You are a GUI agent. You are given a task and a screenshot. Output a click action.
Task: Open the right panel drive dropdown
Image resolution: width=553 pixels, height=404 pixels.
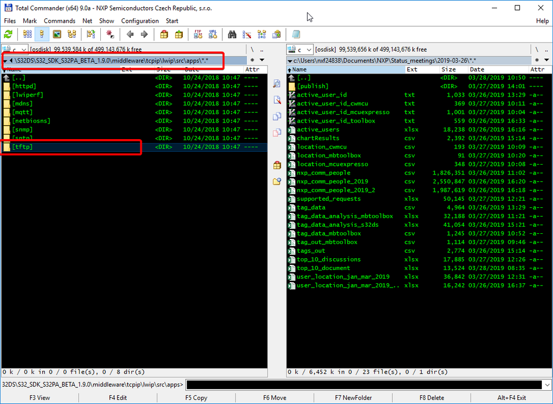300,49
